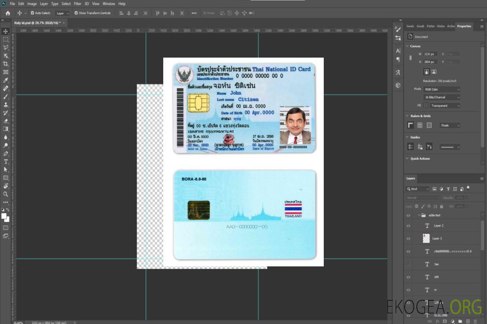Image resolution: width=487 pixels, height=324 pixels.
Task: Toggle the Show Rulers button in Properties
Action: 411,125
